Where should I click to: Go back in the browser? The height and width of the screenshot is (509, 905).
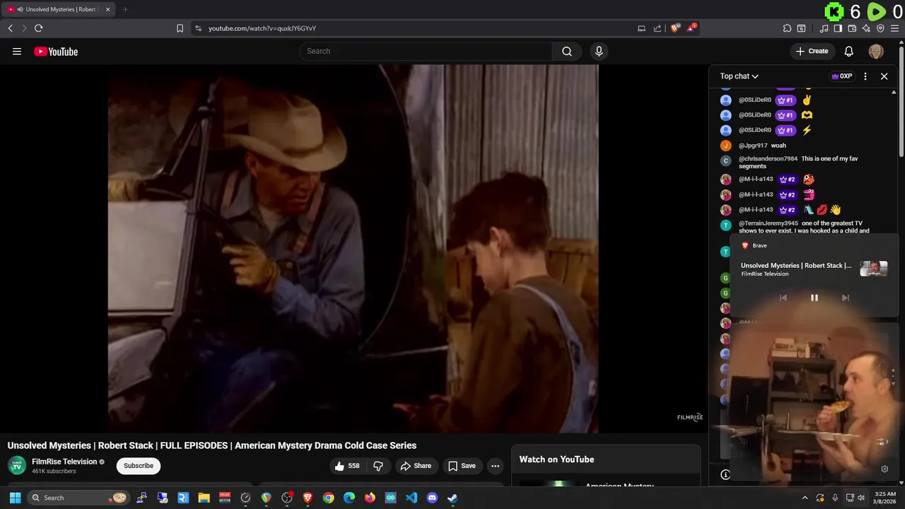coord(10,28)
